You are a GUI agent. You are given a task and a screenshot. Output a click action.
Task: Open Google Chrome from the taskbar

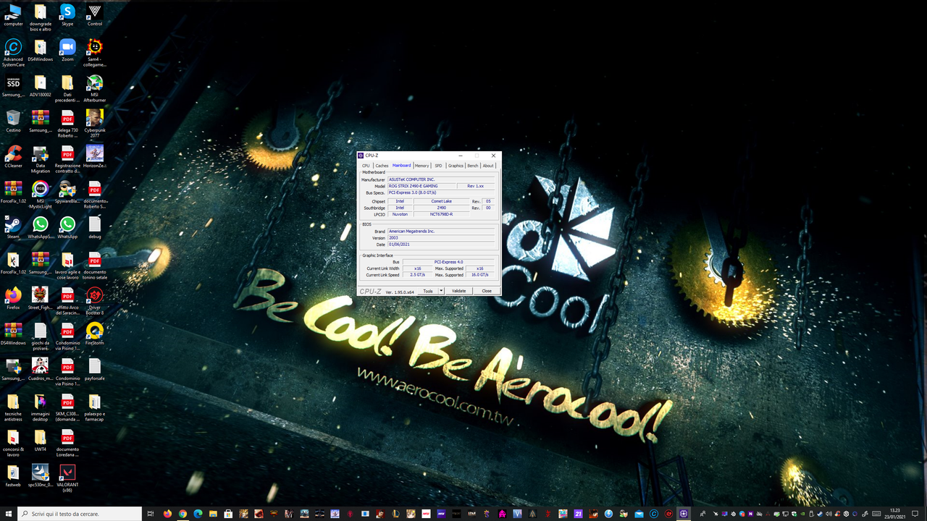(183, 514)
